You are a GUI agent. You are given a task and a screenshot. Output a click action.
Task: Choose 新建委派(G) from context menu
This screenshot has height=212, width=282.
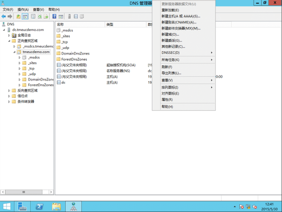pyautogui.click(x=184, y=41)
